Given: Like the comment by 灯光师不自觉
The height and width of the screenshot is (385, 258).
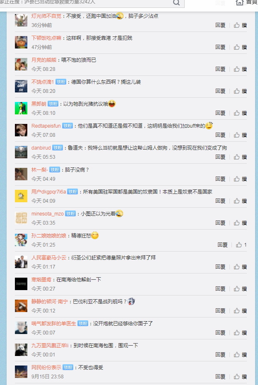Looking at the screenshot, I should [x=240, y=25].
